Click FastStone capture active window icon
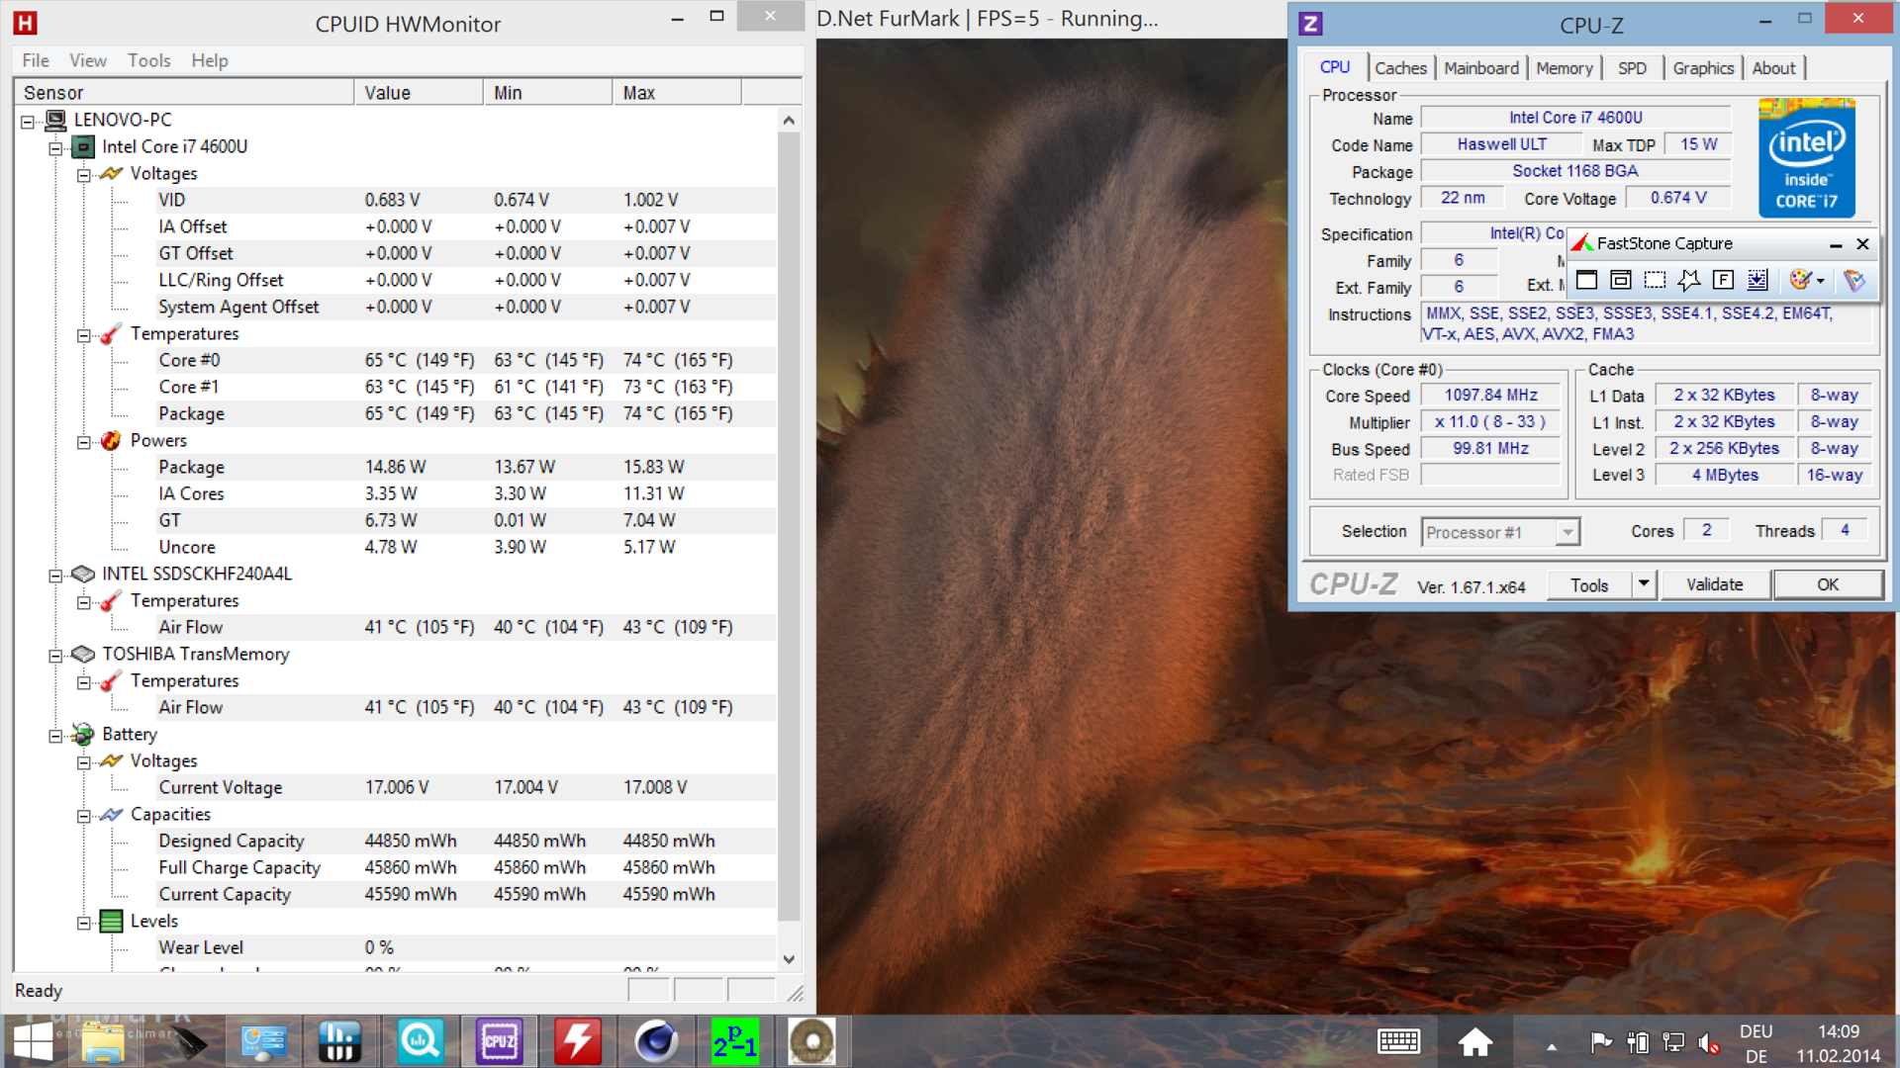 pyautogui.click(x=1586, y=281)
